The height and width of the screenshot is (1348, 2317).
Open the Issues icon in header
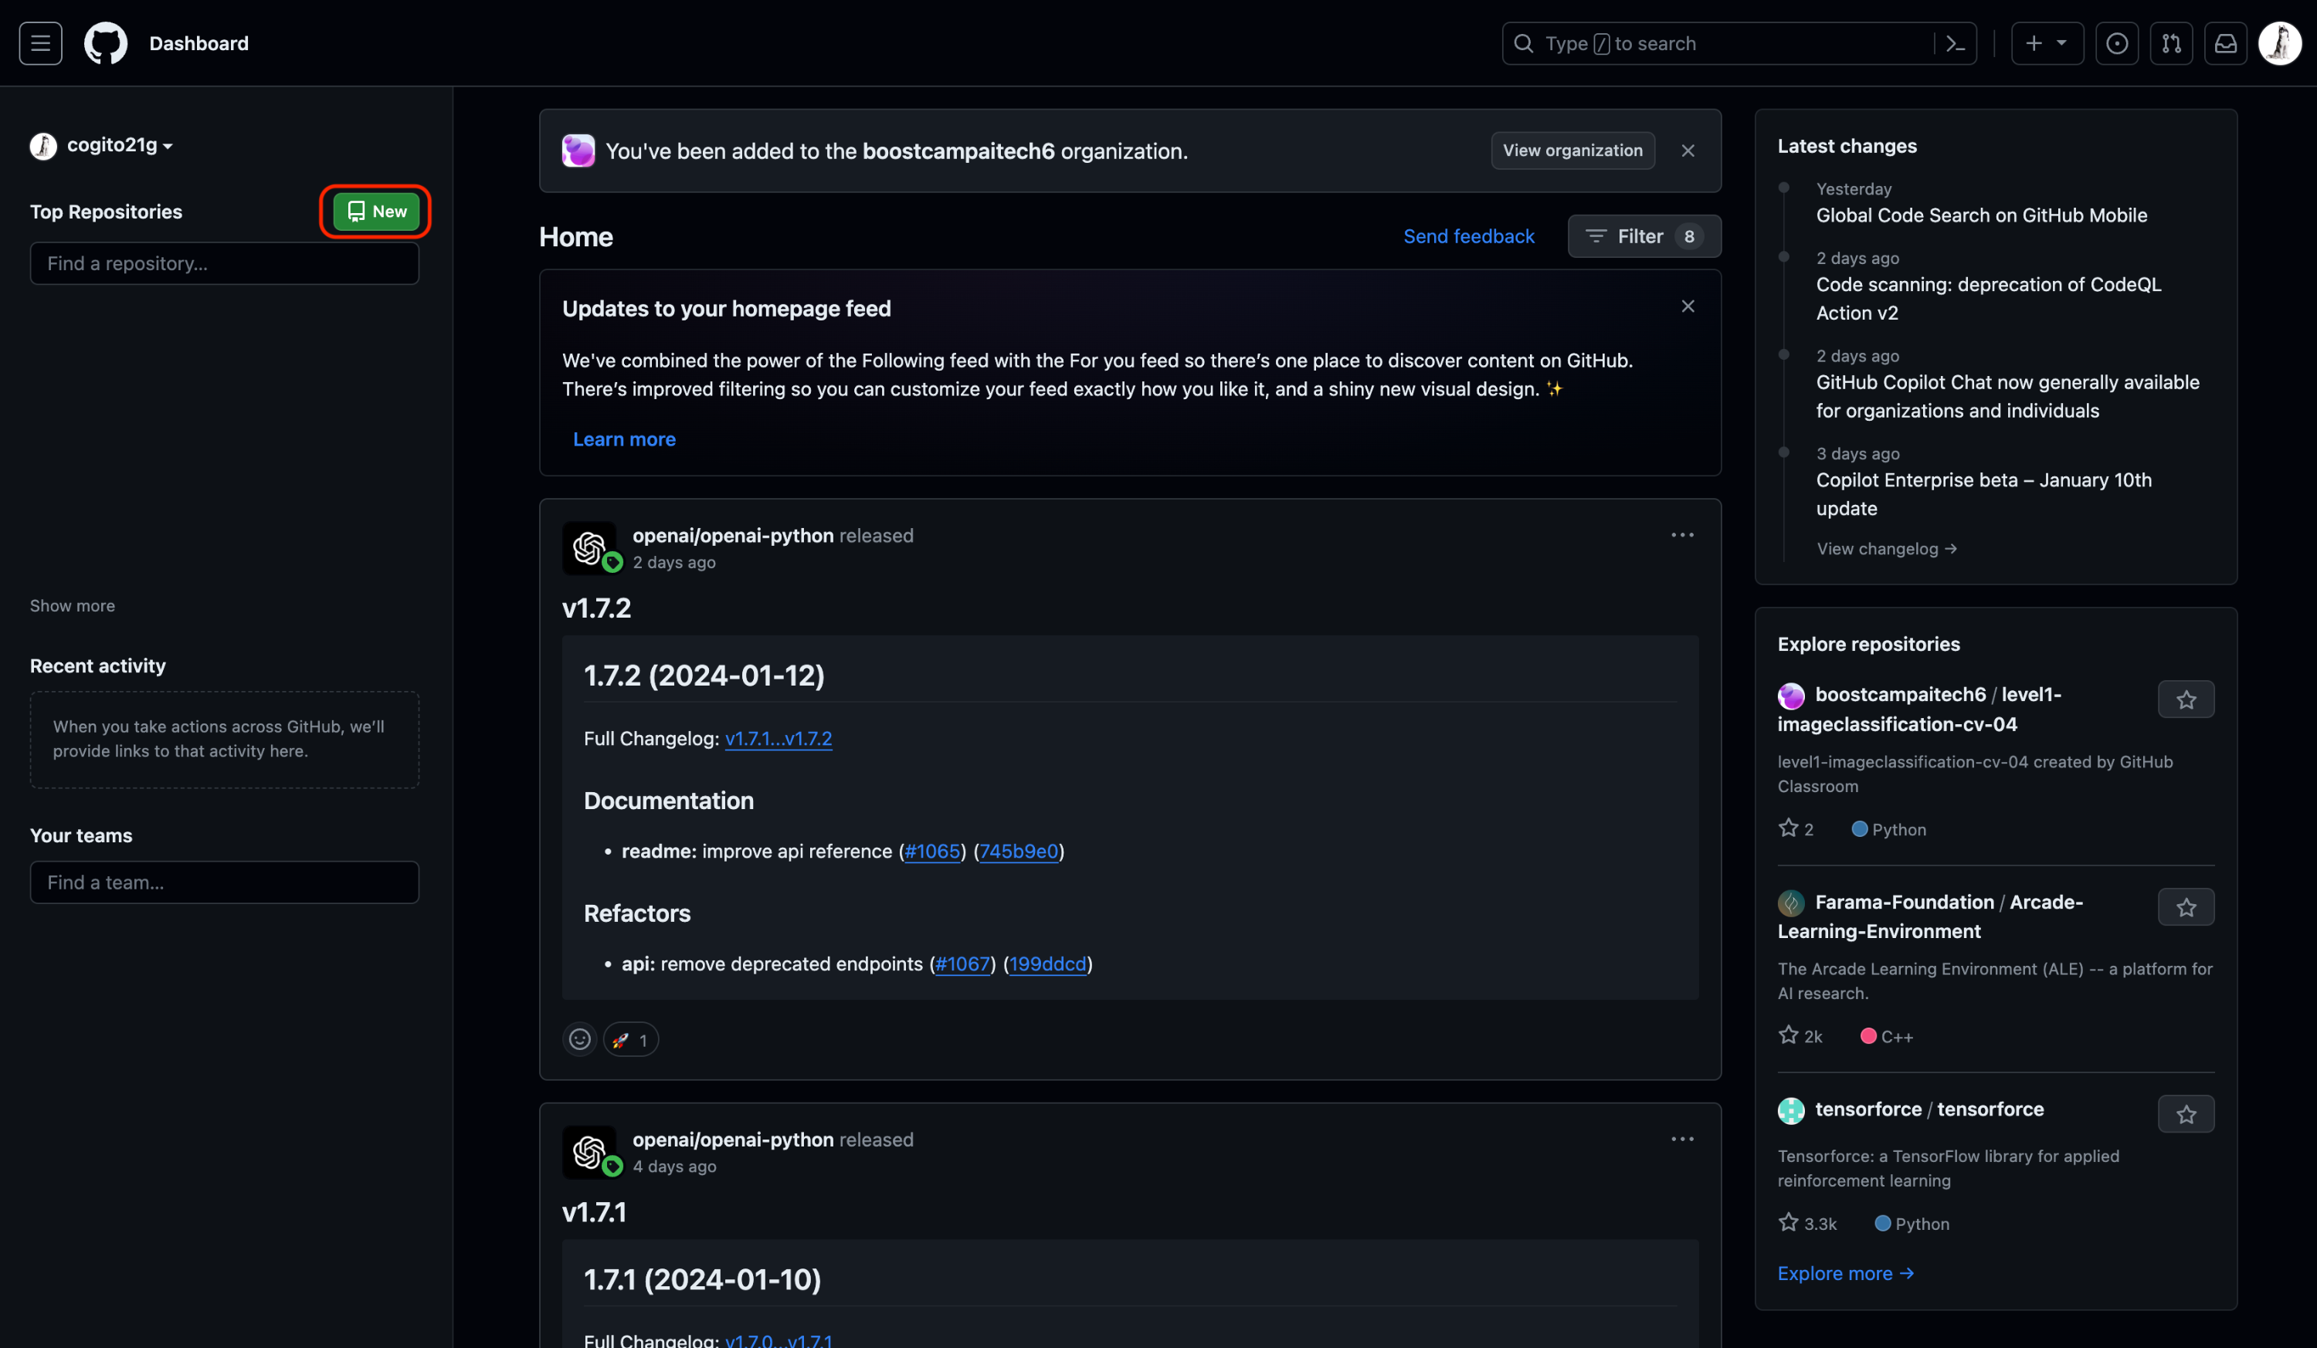pos(2116,43)
